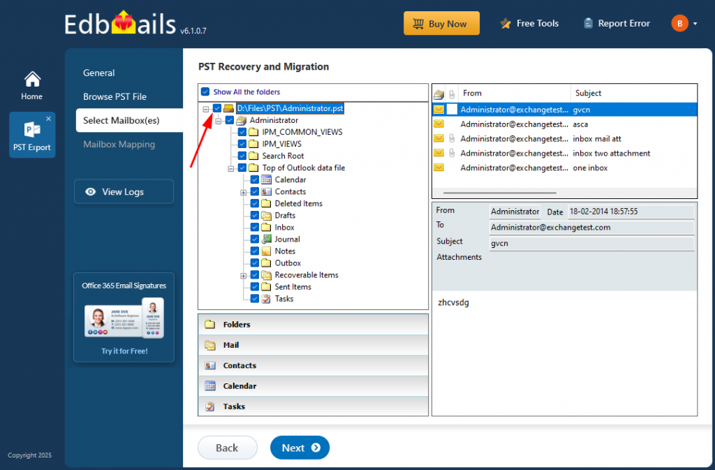715x470 pixels.
Task: Uncheck the Administrator mailbox checkbox
Action: tap(229, 120)
